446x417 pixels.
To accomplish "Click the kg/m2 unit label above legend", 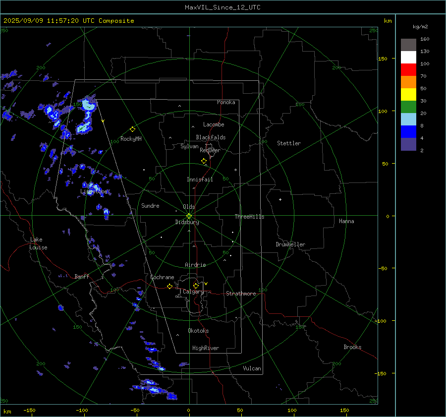I will (420, 27).
